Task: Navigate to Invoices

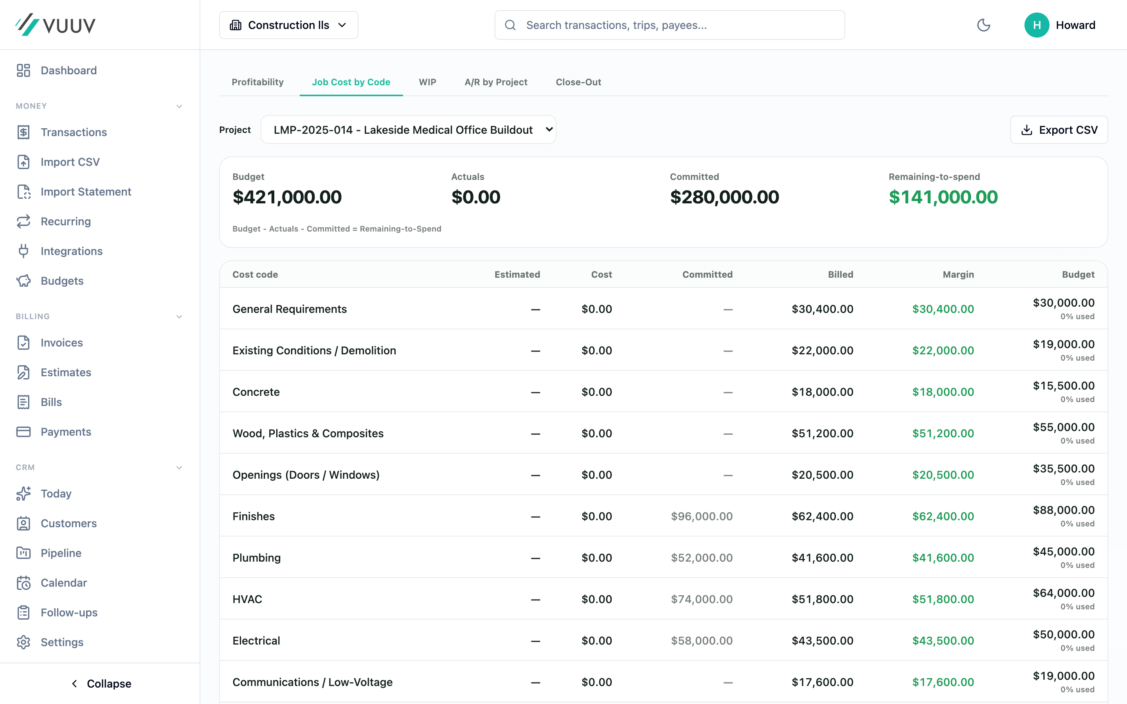Action: 61,343
